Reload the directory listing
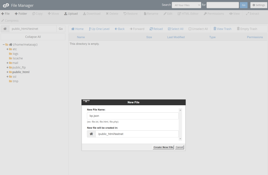Viewport: 268px width, 175px height. [156, 29]
